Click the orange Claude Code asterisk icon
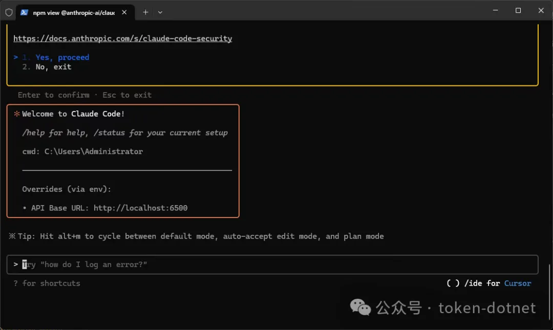The width and height of the screenshot is (553, 330). coord(17,114)
